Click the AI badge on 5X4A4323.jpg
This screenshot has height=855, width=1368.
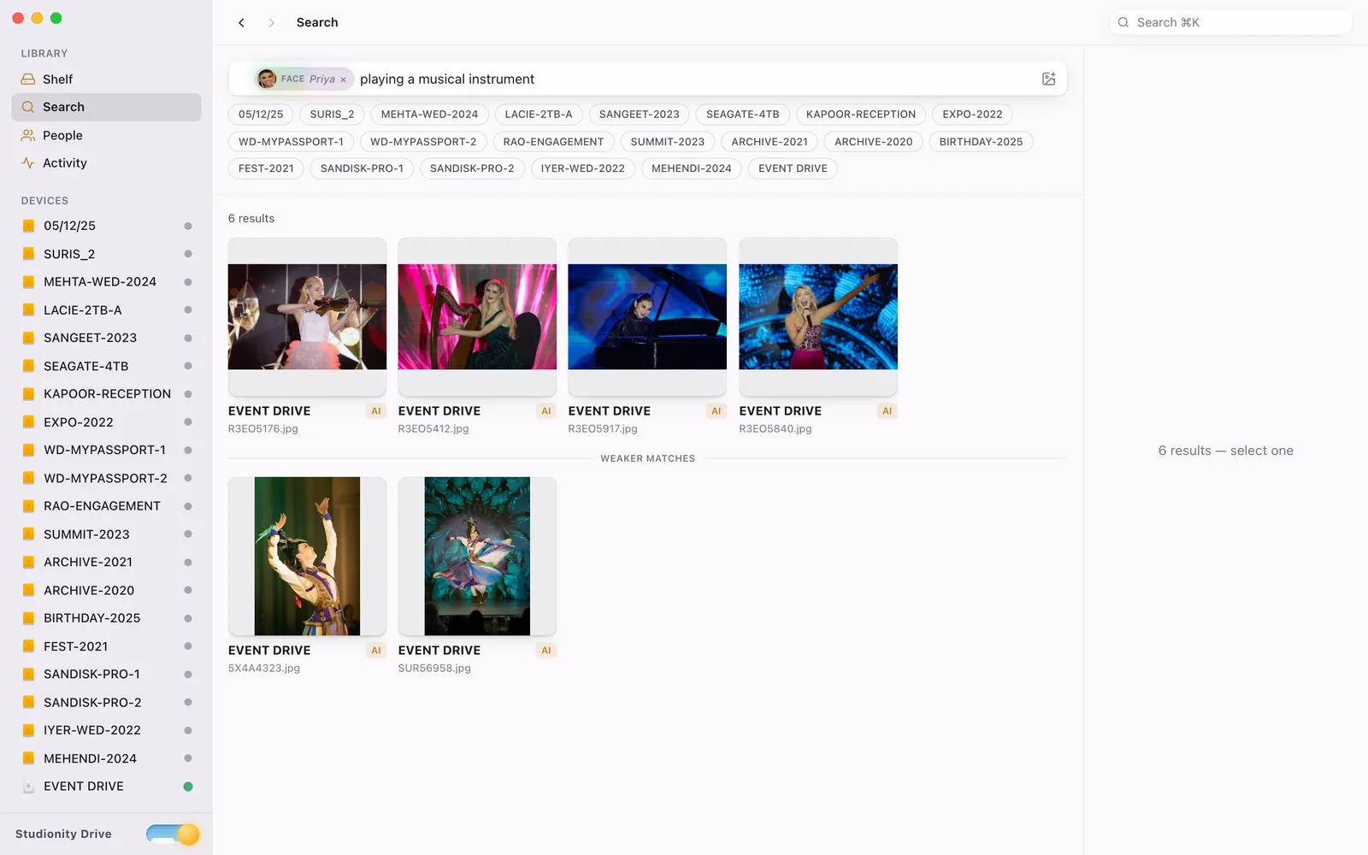(376, 651)
